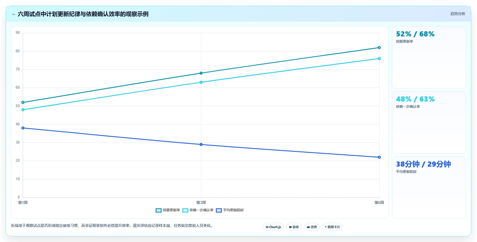This screenshot has width=477, height=242.
Task: Toggle the 按期更新率 legend color box
Action: click(159, 210)
